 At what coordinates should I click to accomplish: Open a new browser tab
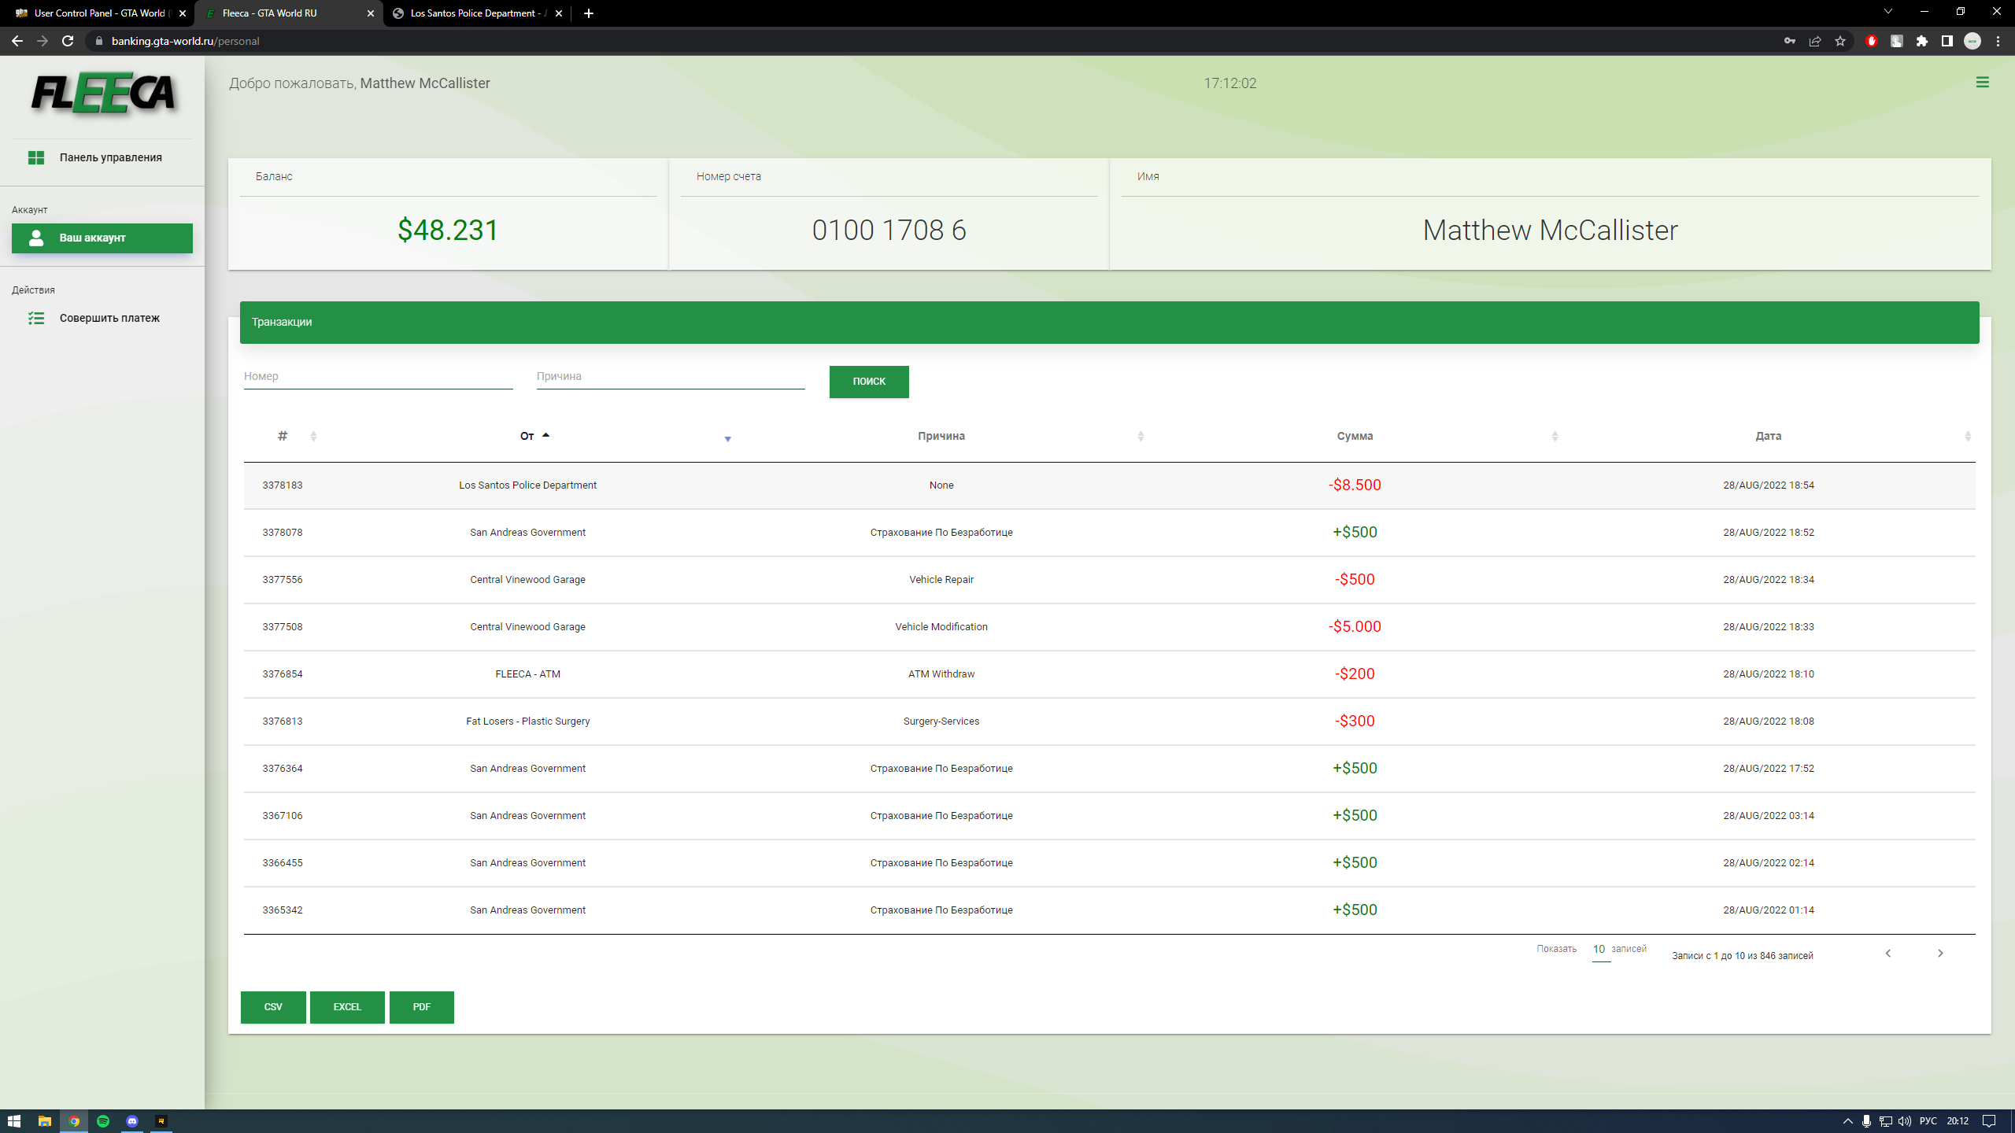(589, 13)
